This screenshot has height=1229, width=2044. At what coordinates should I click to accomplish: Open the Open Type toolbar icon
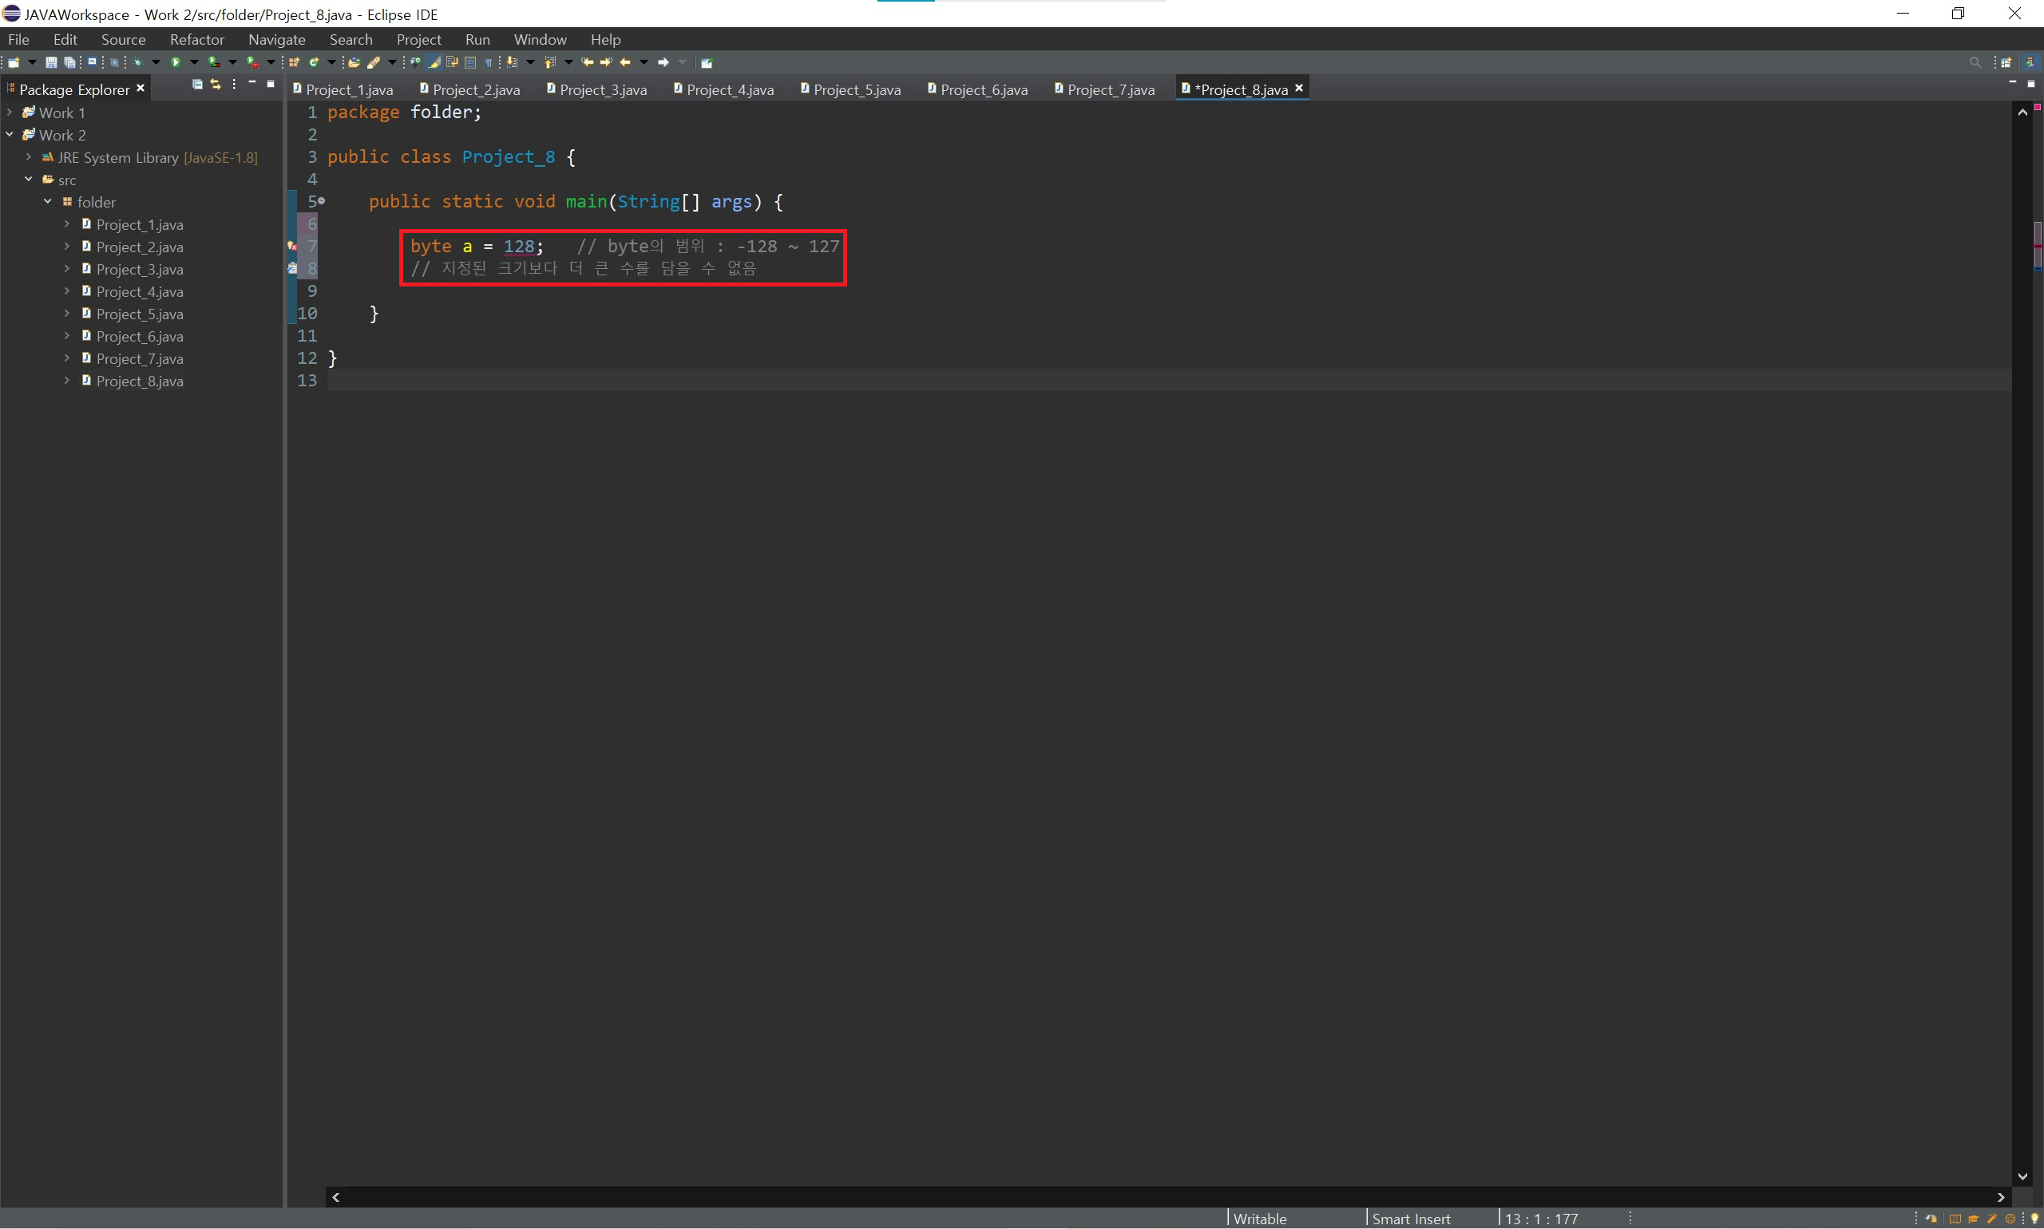pyautogui.click(x=354, y=62)
